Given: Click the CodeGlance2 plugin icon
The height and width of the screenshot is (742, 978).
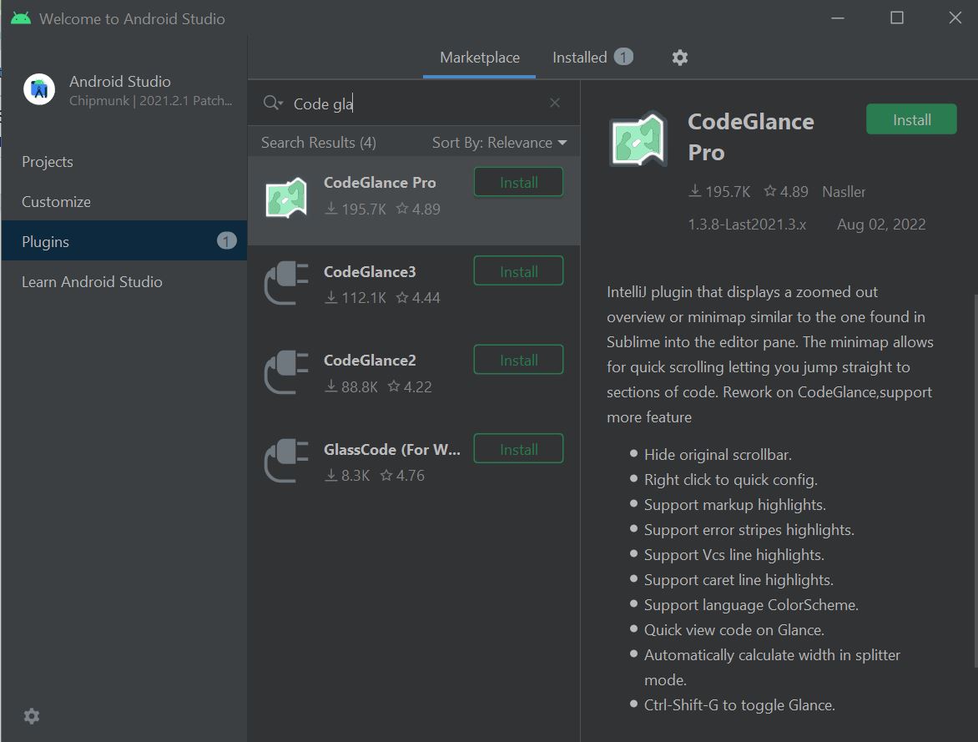Looking at the screenshot, I should click(x=285, y=371).
